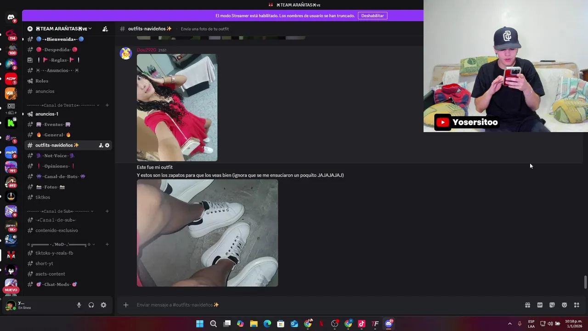Focus message input for outfits-navideños
This screenshot has height=331, width=588.
click(x=322, y=305)
